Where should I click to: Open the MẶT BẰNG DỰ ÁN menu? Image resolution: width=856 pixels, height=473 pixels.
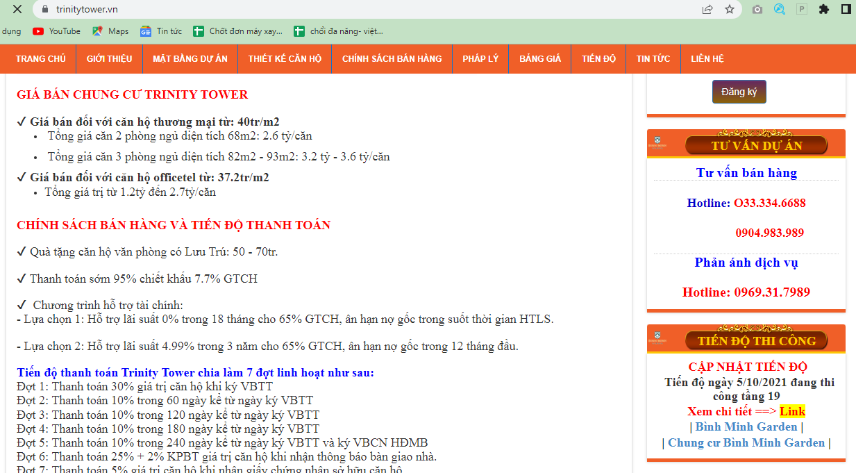click(x=190, y=59)
